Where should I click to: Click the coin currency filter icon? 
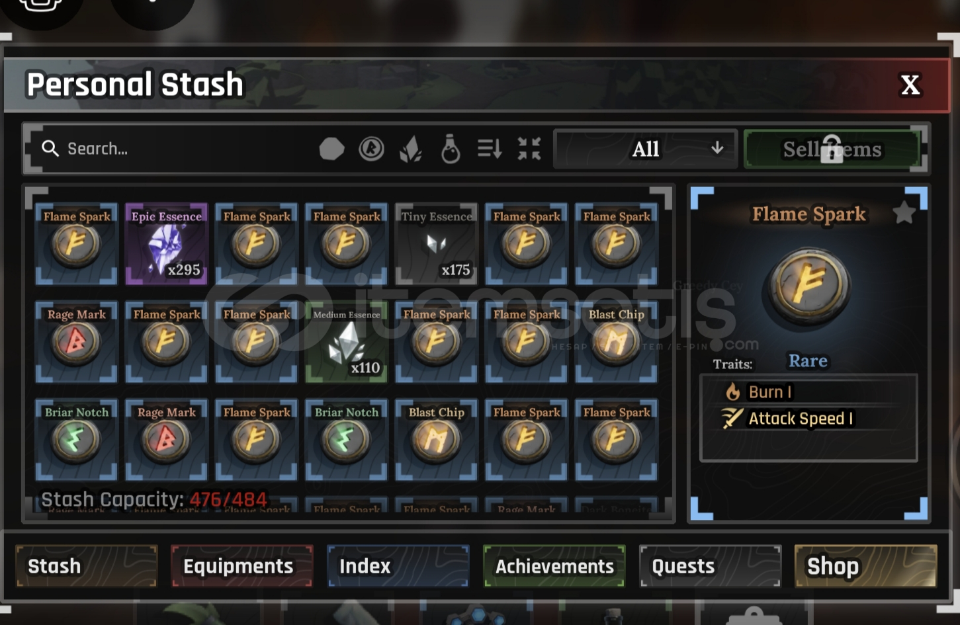click(371, 149)
